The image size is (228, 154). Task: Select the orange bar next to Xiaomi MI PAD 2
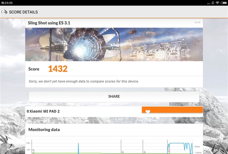172,109
